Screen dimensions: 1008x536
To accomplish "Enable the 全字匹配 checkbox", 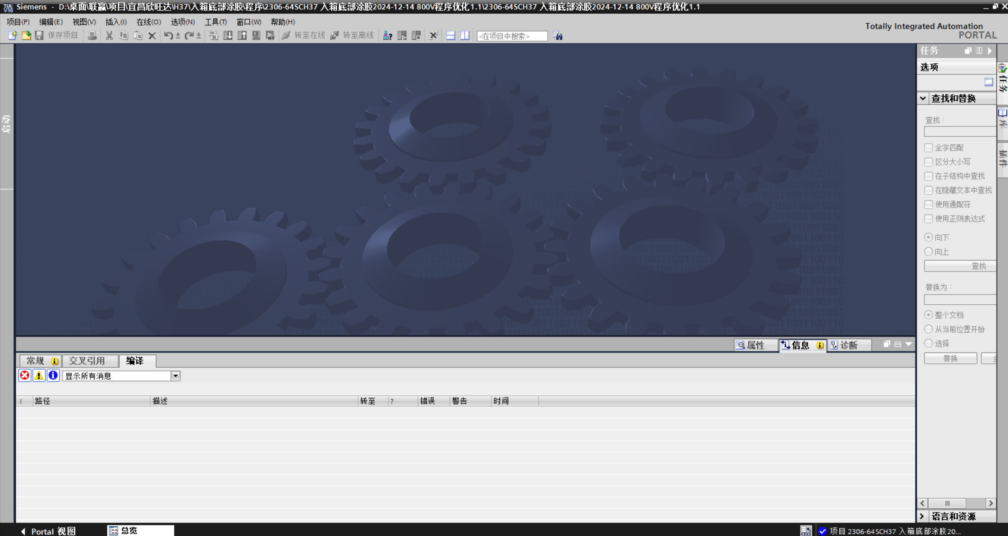I will (928, 148).
